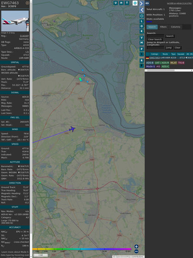
Task: Click the German flag in table row
Action: (148, 58)
